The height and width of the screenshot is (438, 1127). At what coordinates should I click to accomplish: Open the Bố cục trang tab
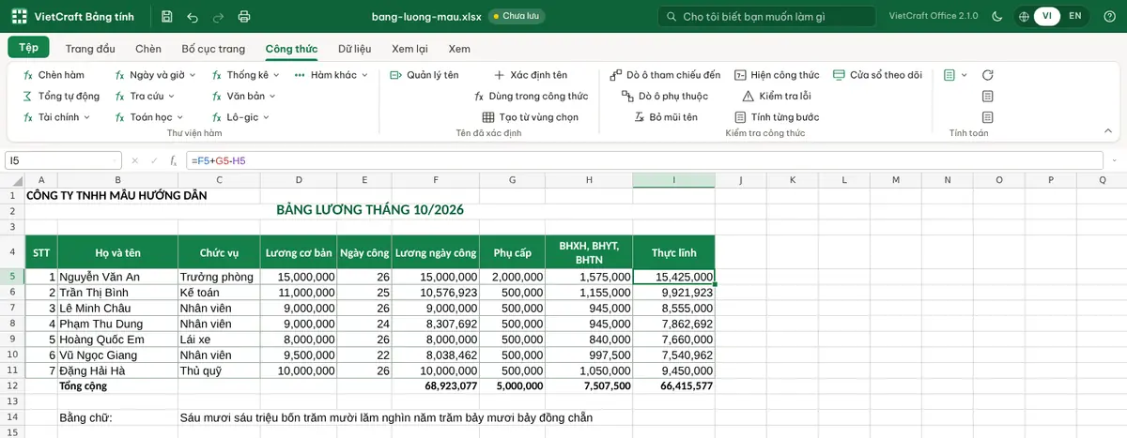[213, 49]
